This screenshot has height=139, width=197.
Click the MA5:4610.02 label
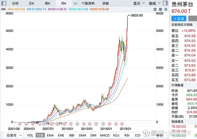(16, 9)
